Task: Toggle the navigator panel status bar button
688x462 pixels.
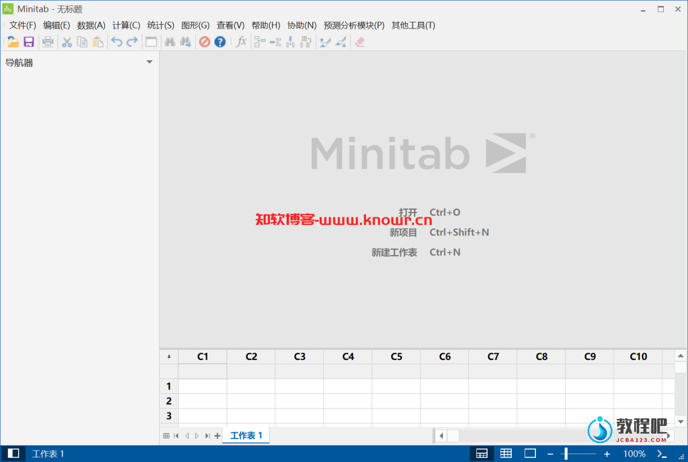Action: pyautogui.click(x=13, y=453)
